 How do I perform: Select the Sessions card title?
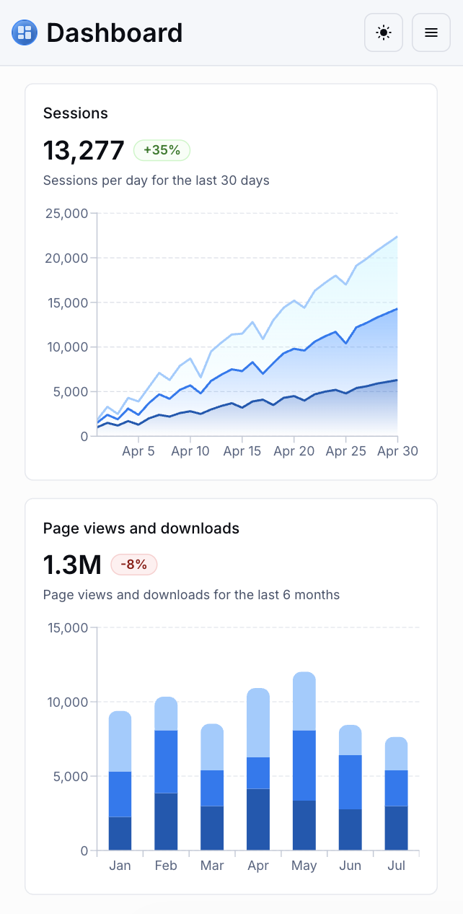tap(75, 113)
